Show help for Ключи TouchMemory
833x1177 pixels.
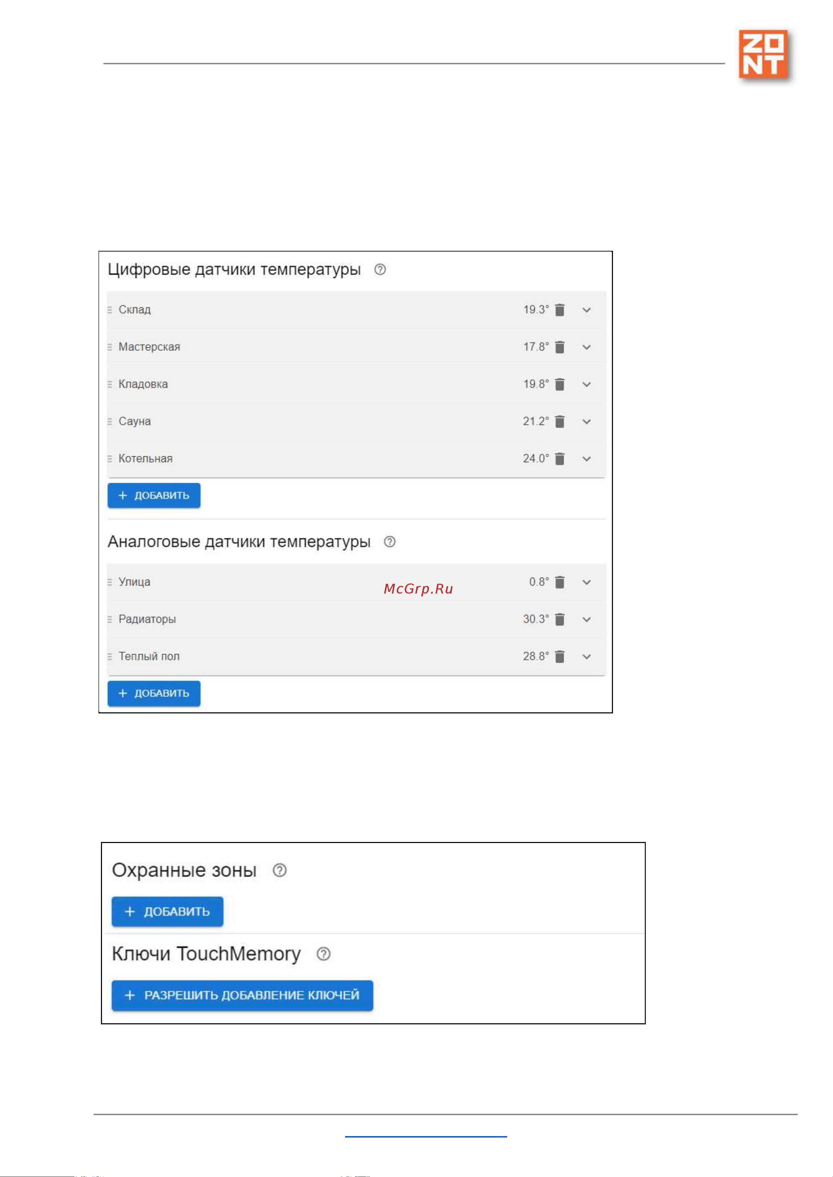[x=324, y=954]
